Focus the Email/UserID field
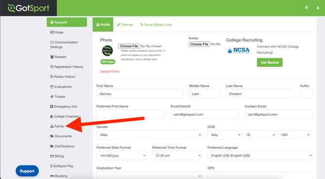The height and width of the screenshot is (179, 325). pos(205,114)
